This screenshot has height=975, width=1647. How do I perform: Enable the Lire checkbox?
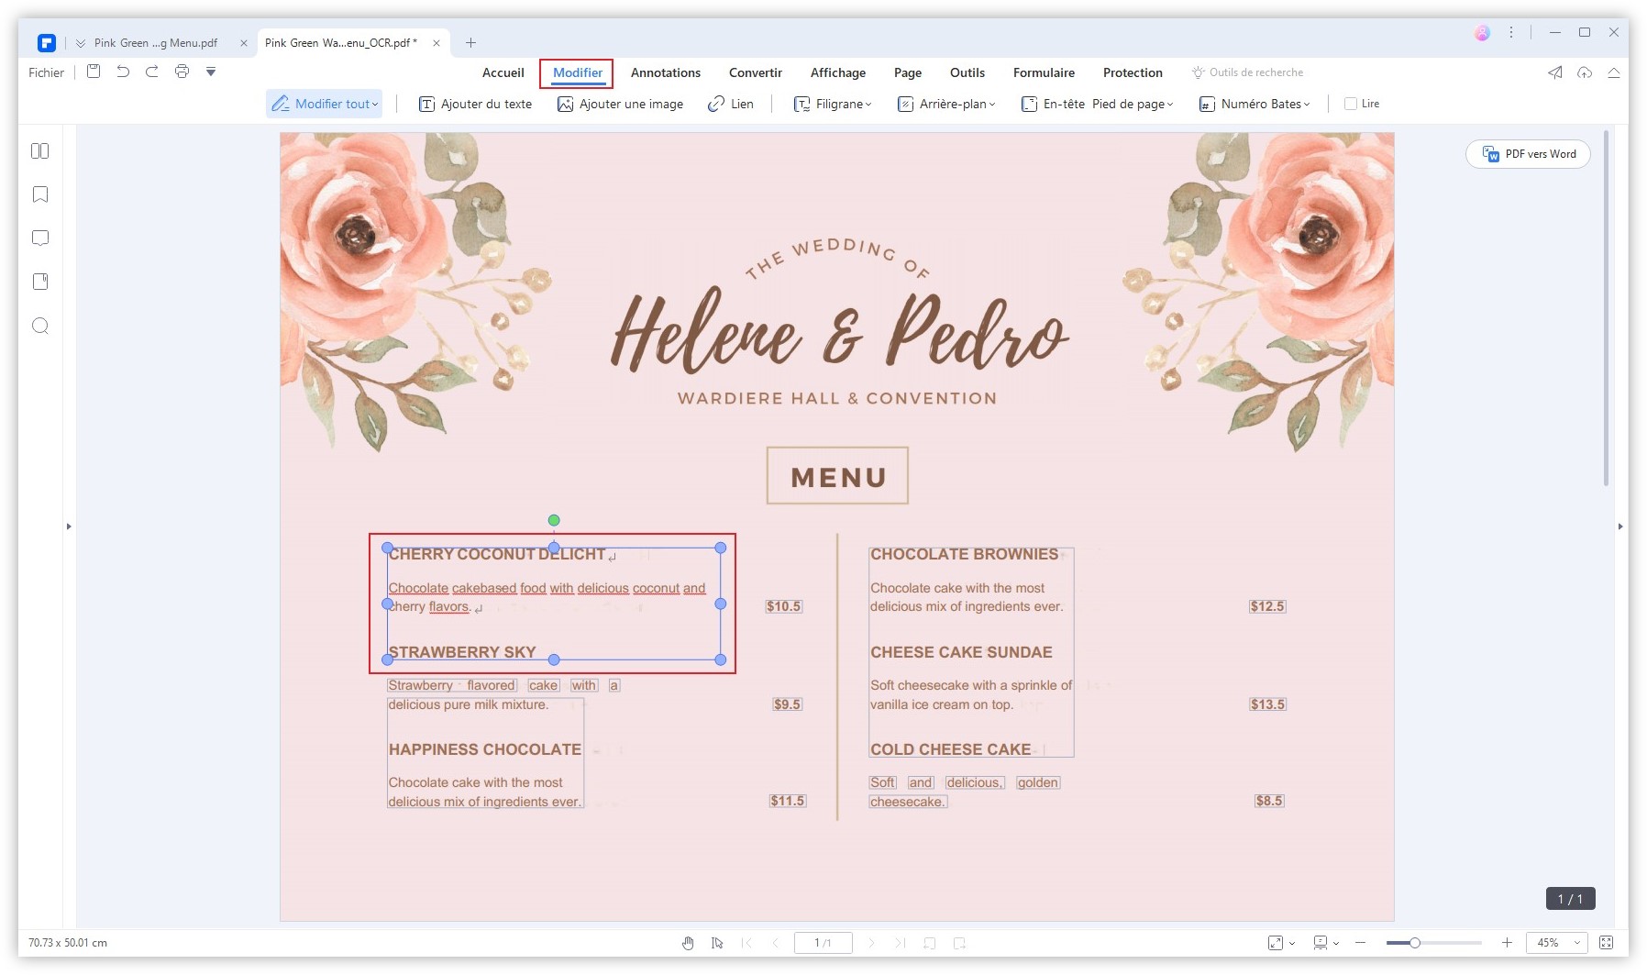(x=1350, y=104)
